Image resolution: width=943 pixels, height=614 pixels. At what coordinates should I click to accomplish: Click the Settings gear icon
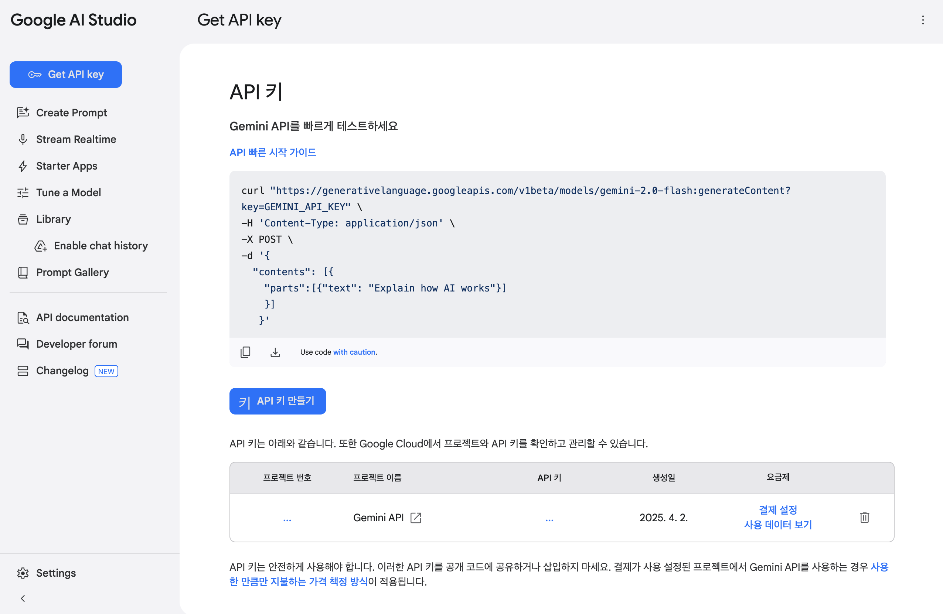23,573
